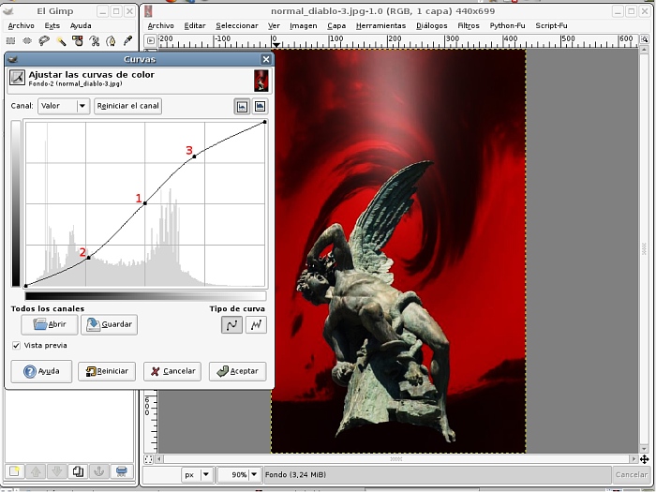The width and height of the screenshot is (656, 492).
Task: Choose the freehand curve type
Action: [256, 324]
